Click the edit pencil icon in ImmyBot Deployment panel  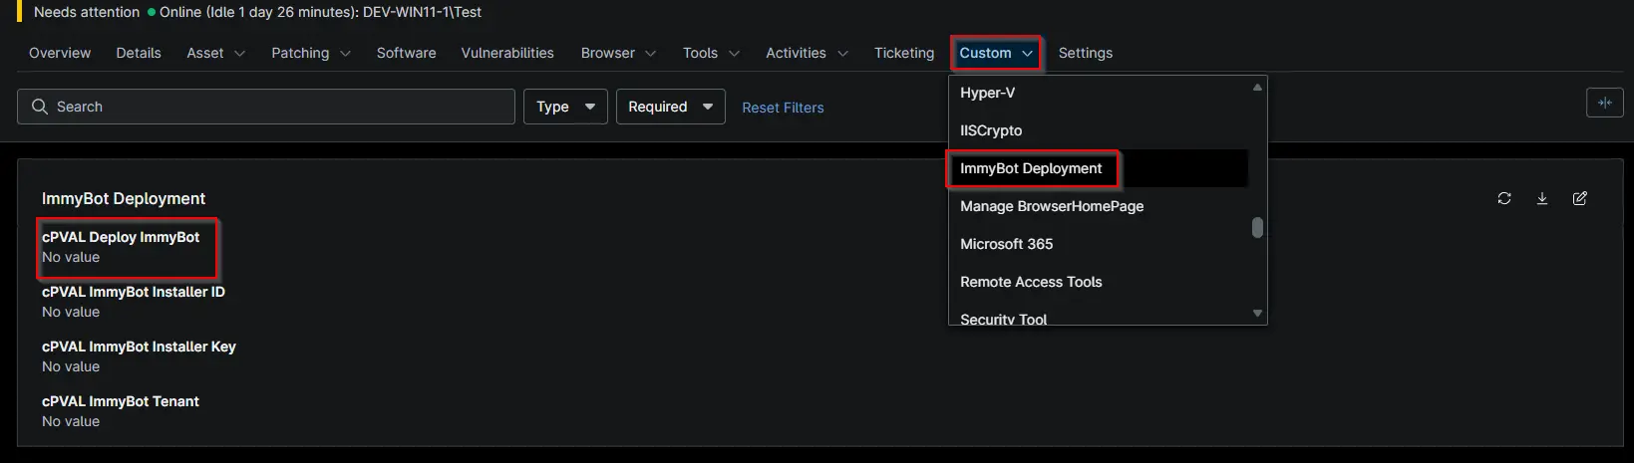[x=1580, y=198]
